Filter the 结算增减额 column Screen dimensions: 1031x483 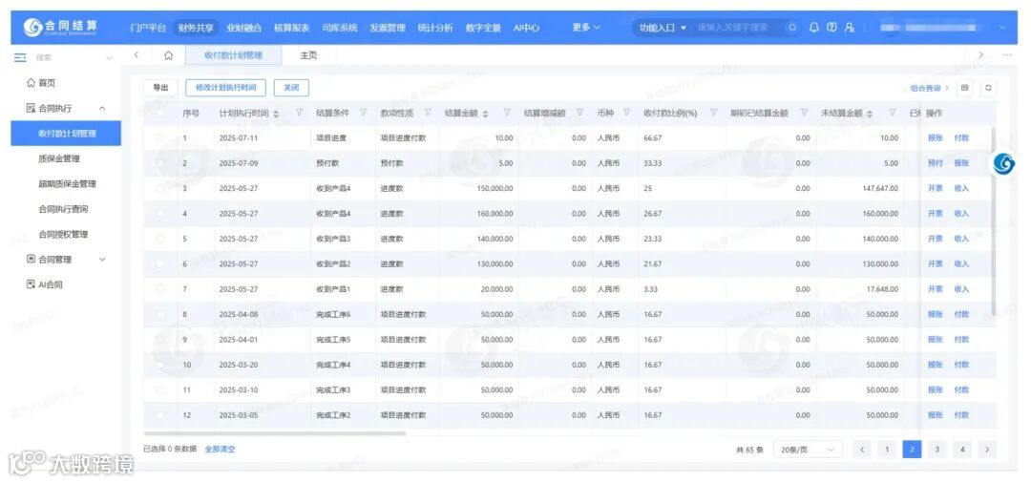coord(580,113)
